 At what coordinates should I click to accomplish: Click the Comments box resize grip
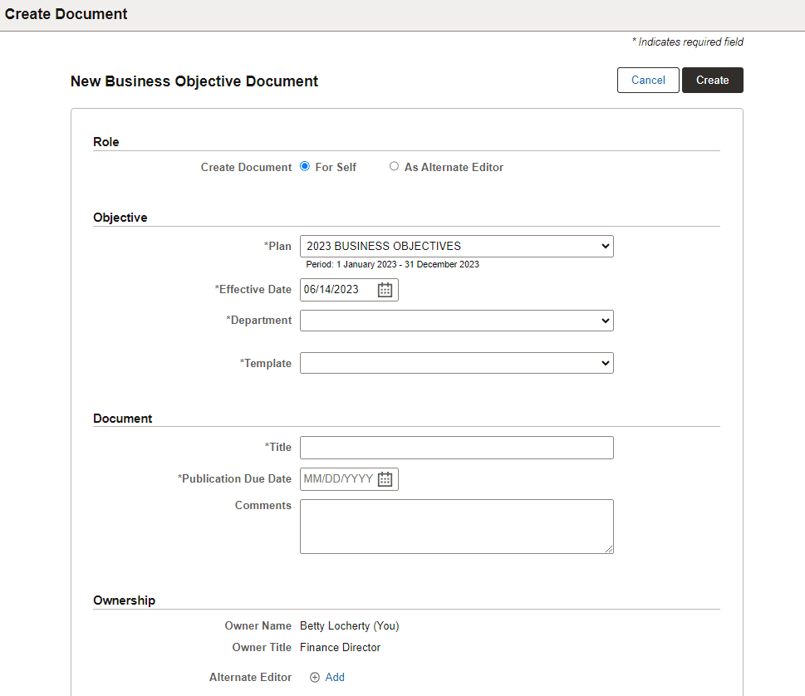tap(610, 550)
